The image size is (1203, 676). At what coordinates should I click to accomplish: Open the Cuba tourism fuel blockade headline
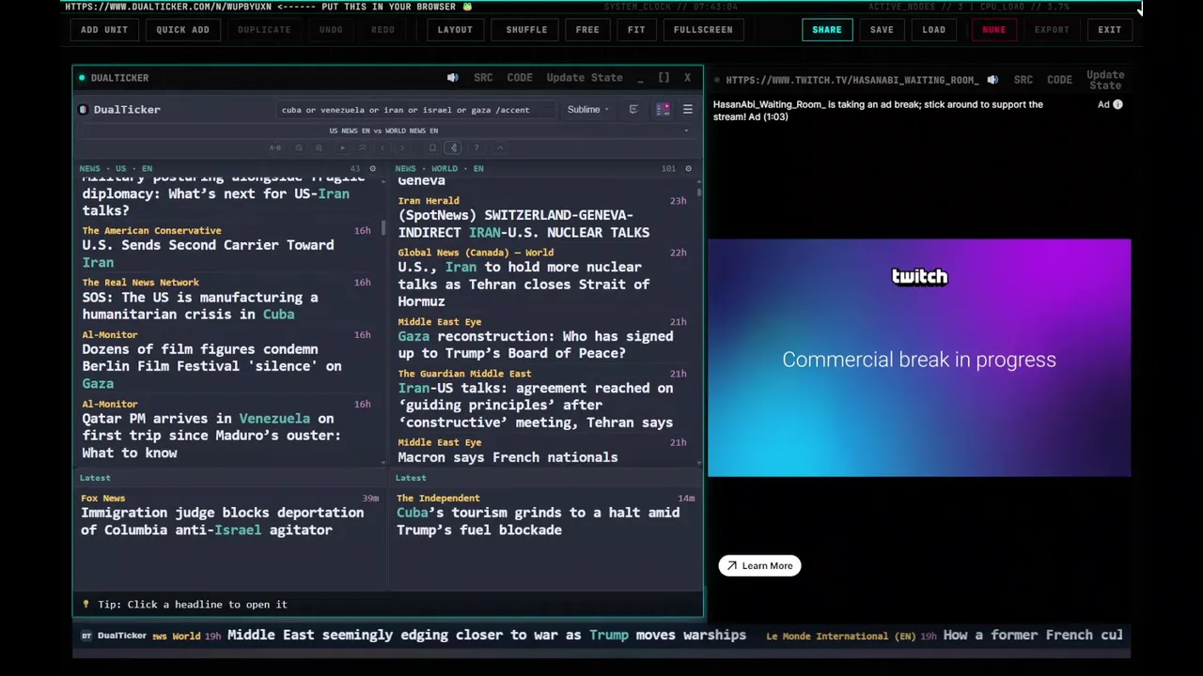(x=538, y=521)
